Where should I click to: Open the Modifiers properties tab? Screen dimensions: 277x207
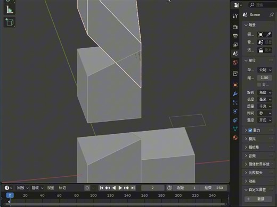point(235,93)
